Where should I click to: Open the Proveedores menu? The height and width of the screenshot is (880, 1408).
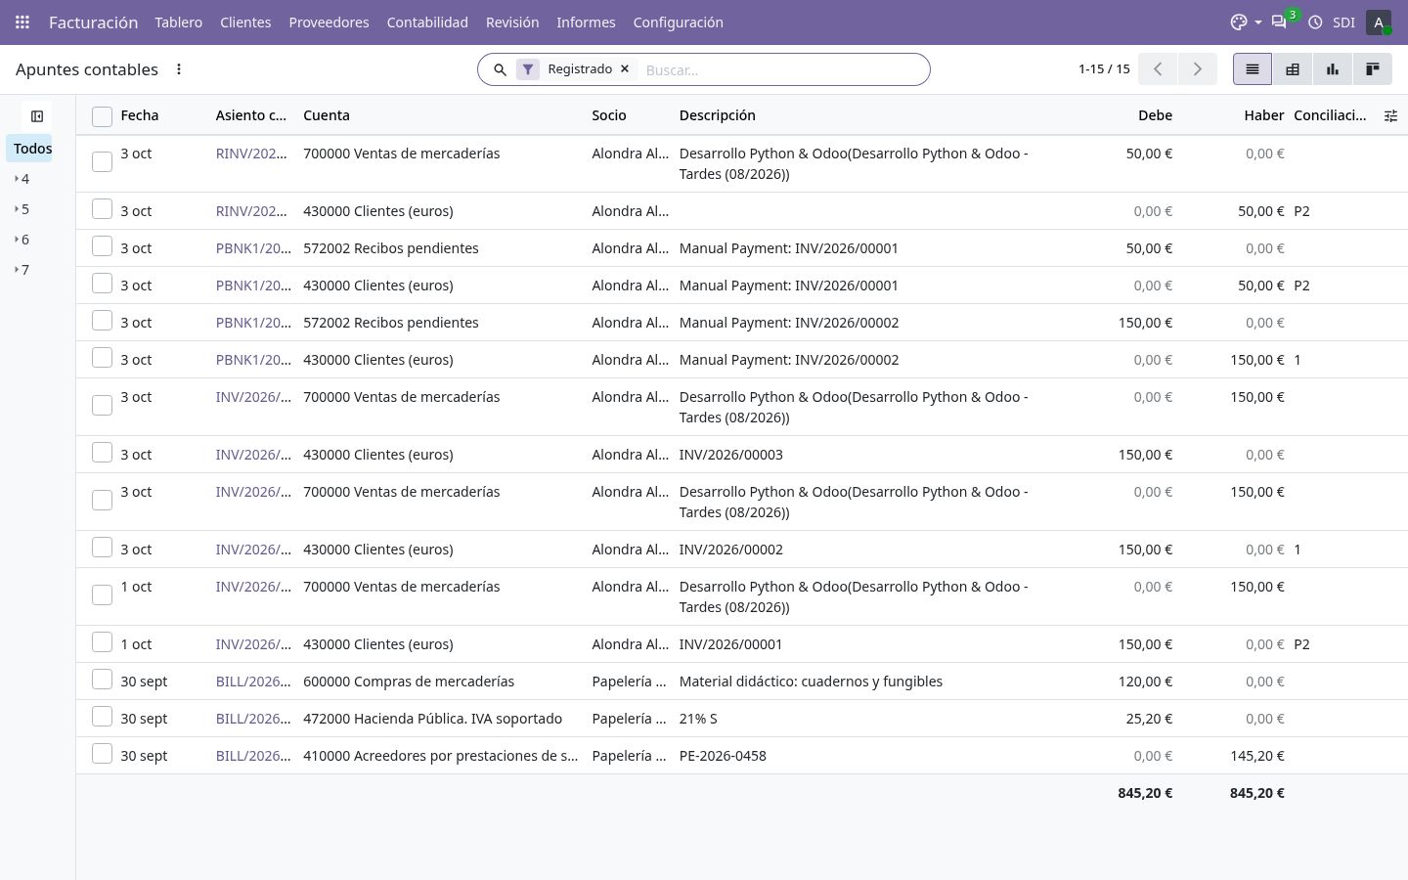[329, 22]
